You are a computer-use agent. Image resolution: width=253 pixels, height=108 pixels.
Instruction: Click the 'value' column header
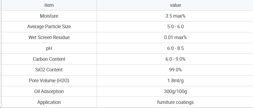[x=175, y=5]
